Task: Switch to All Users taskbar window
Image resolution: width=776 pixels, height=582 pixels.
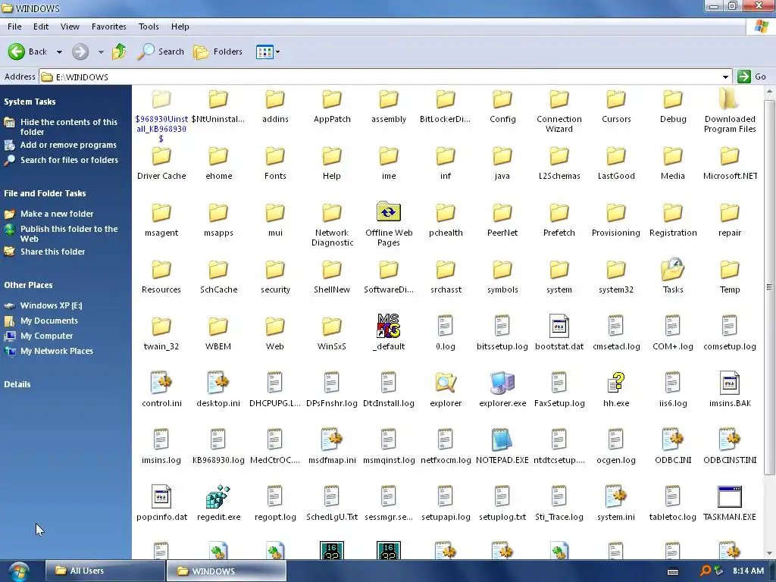Action: (x=105, y=571)
